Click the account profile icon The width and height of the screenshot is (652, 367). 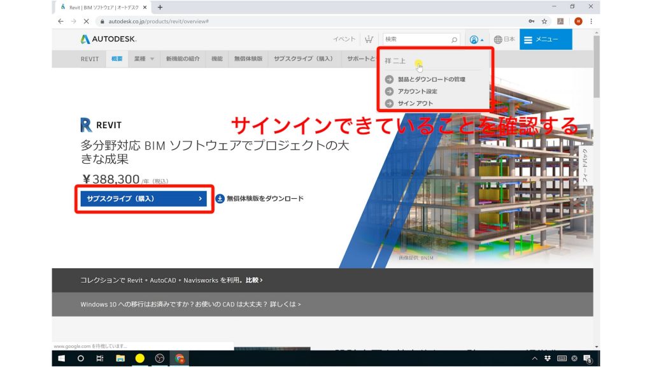474,39
